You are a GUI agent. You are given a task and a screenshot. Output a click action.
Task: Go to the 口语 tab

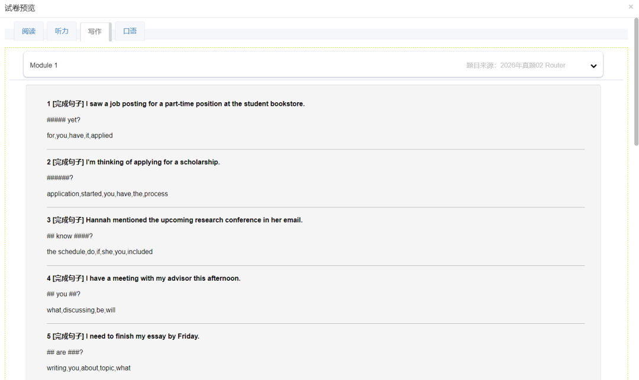coord(130,31)
